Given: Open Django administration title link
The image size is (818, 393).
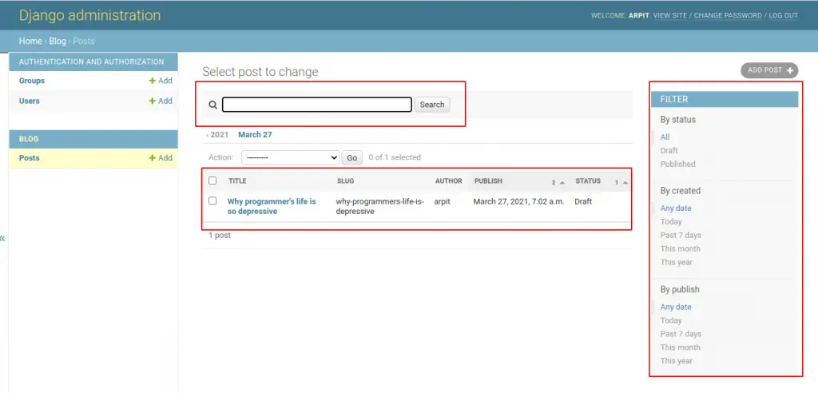Looking at the screenshot, I should click(89, 15).
